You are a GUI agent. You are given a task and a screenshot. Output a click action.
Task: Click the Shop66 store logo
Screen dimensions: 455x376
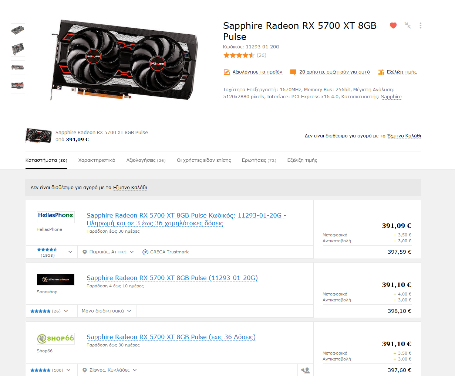click(x=55, y=338)
